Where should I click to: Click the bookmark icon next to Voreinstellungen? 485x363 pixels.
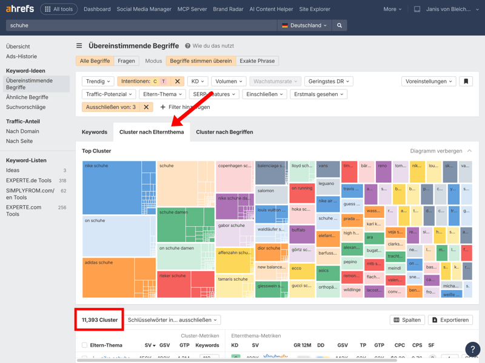click(x=466, y=81)
